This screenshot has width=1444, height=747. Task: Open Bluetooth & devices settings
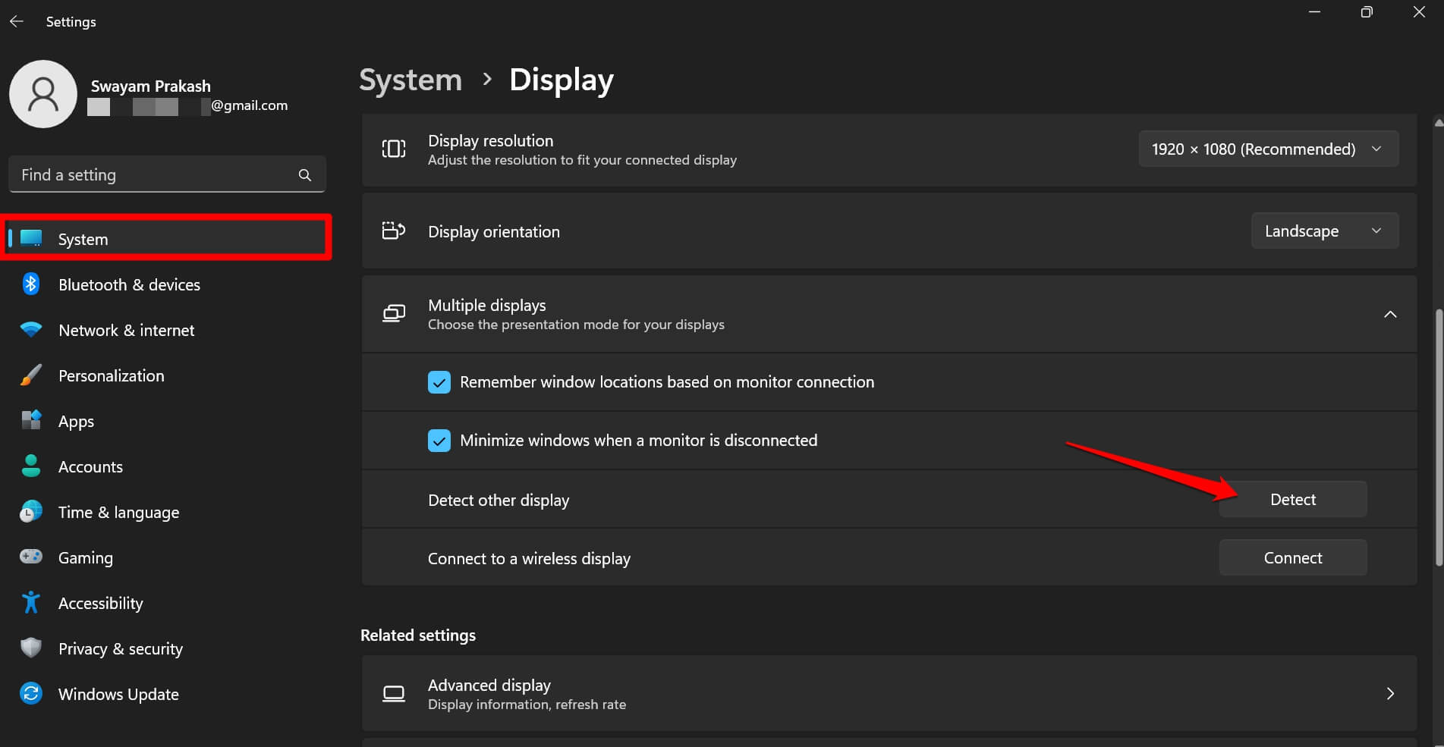coord(129,284)
